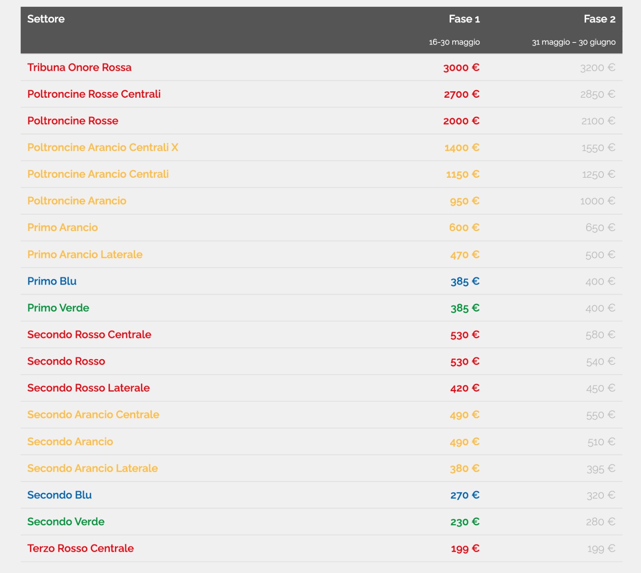Choose the Poltroncine Arancio Centrali X sector
This screenshot has height=573, width=641.
click(103, 147)
